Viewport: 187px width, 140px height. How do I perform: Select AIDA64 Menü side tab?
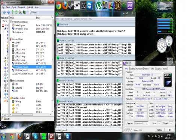(x=4, y=21)
